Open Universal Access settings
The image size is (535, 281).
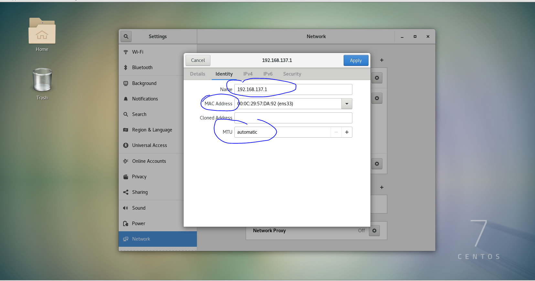tap(158, 145)
